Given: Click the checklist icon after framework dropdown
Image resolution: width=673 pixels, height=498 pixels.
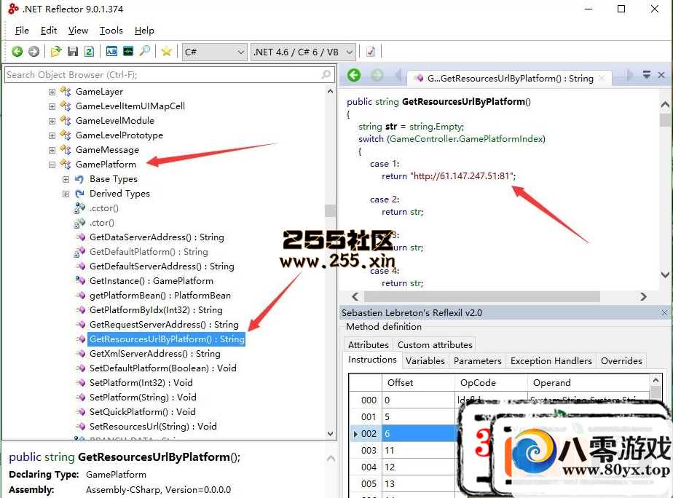Looking at the screenshot, I should click(371, 52).
